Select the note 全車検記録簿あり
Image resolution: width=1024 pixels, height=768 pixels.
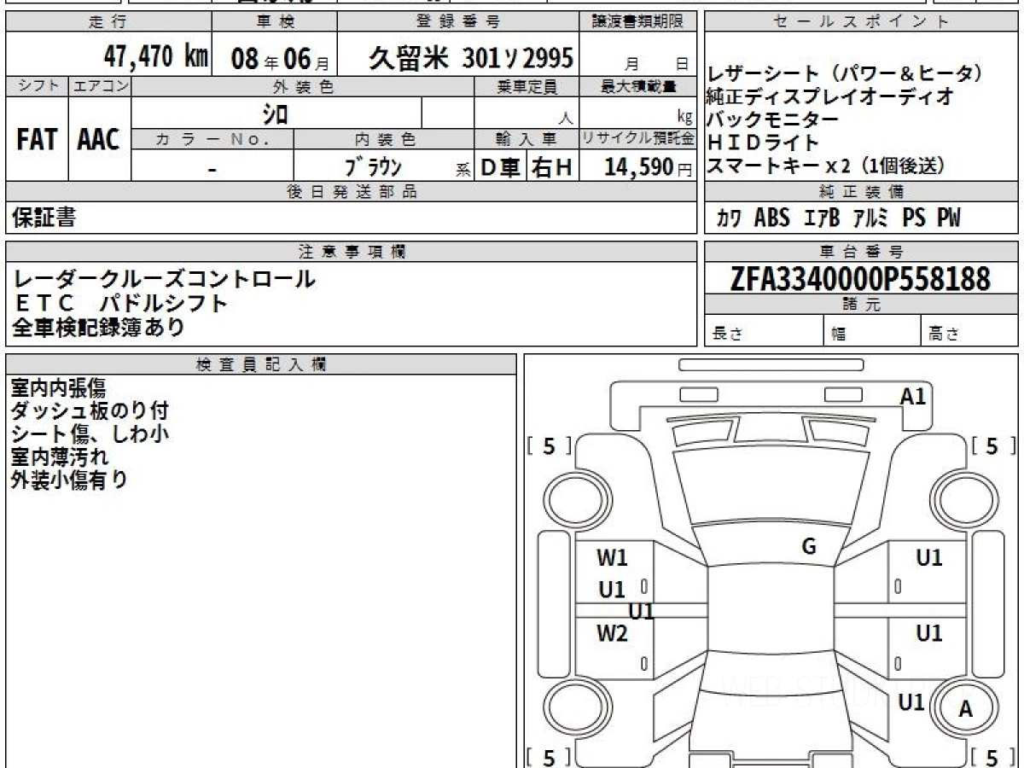(x=98, y=326)
